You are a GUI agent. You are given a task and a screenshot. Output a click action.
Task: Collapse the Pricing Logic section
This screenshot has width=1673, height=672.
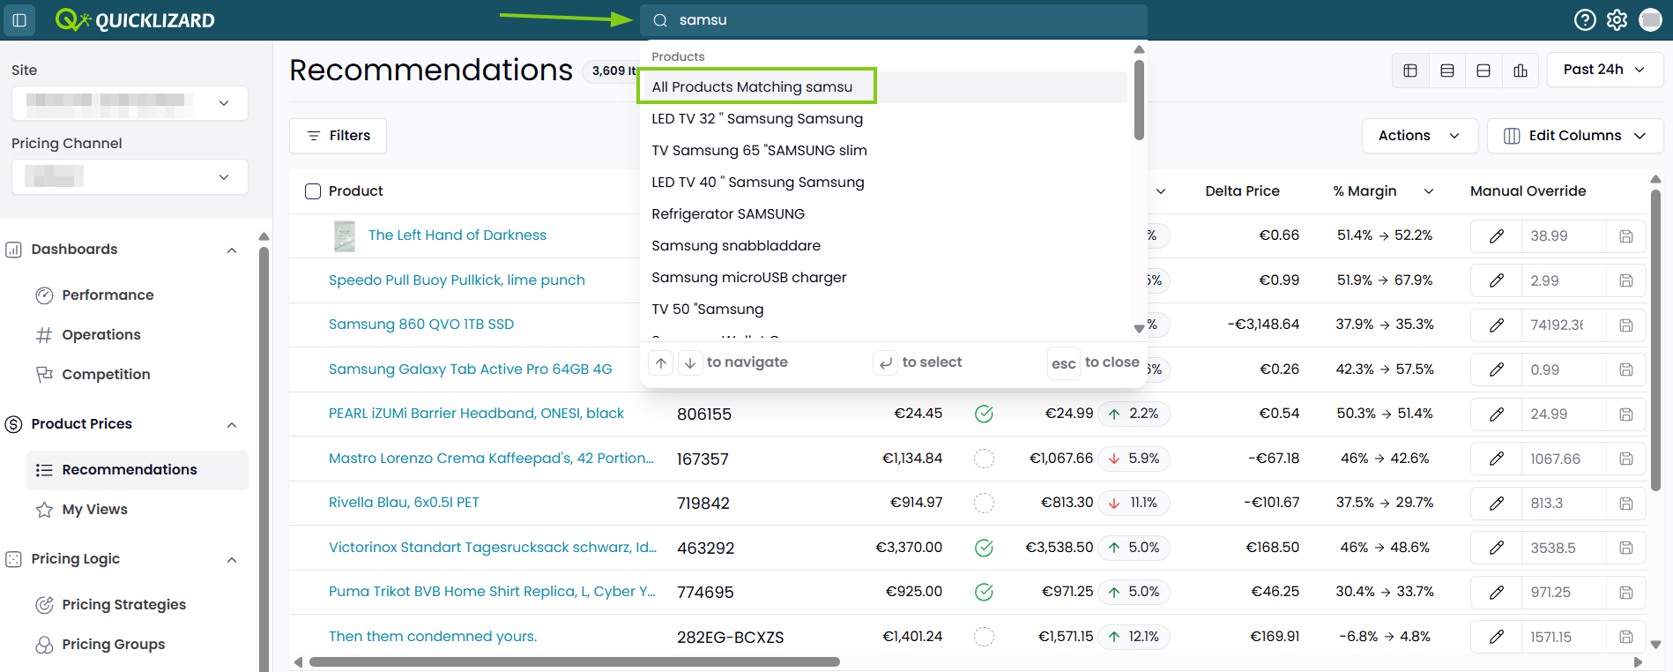232,559
